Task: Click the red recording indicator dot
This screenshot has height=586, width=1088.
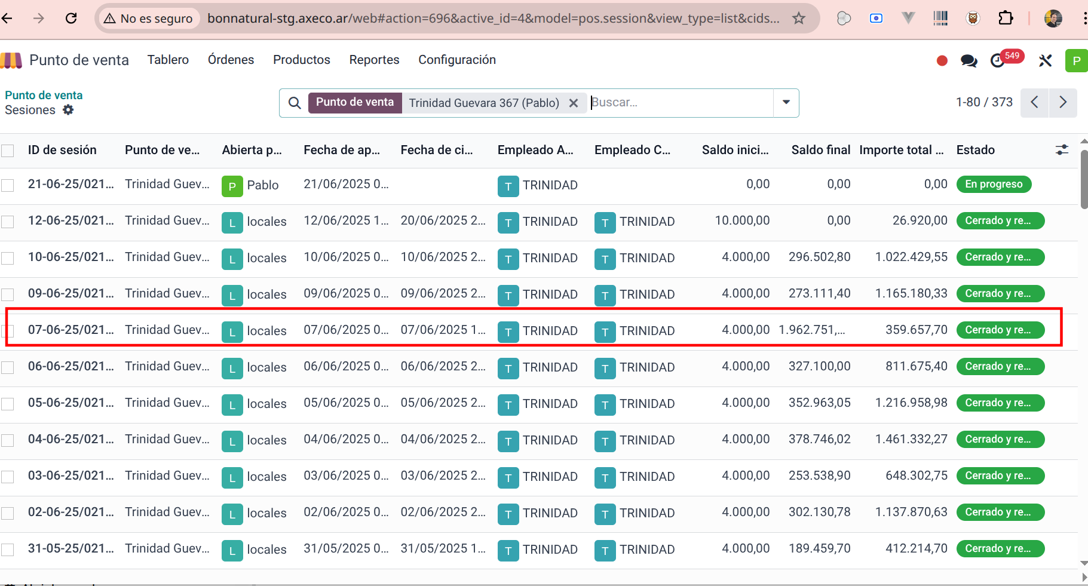Action: [x=942, y=61]
